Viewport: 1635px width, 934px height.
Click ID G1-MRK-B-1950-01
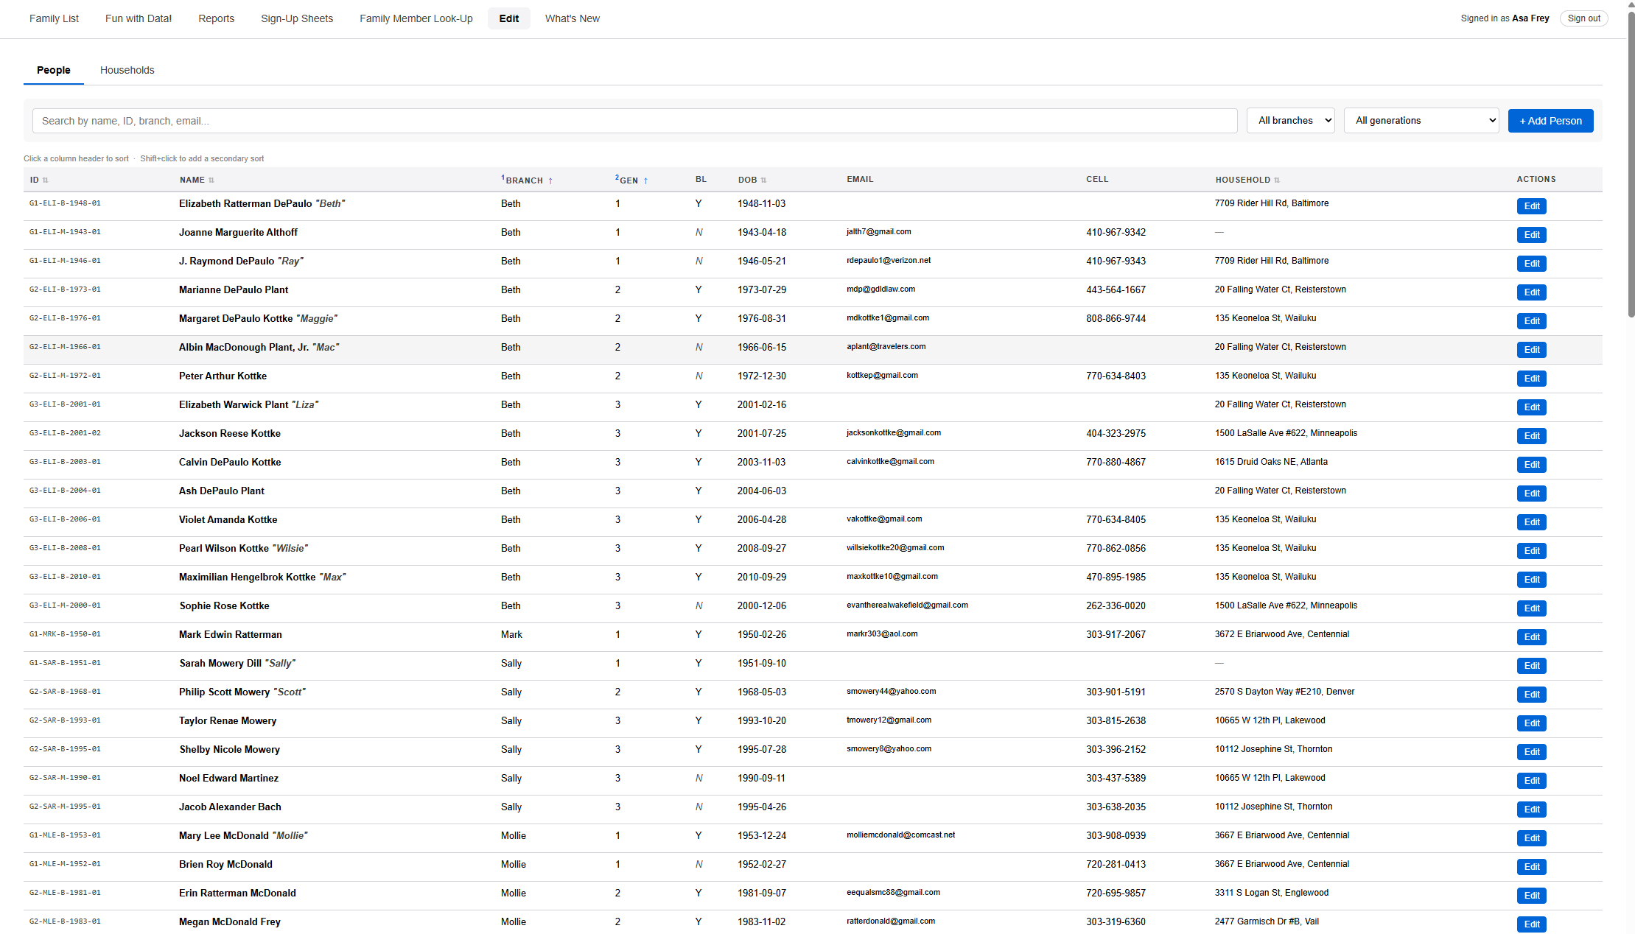pyautogui.click(x=65, y=634)
